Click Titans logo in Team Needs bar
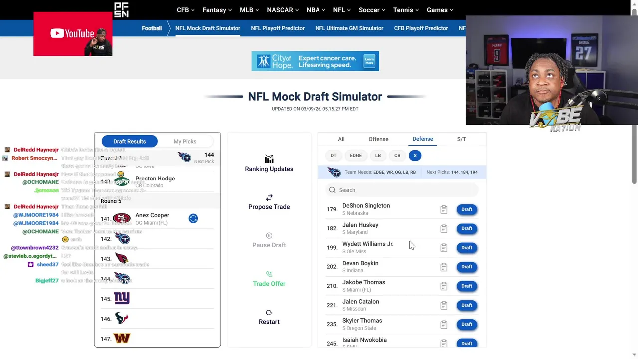 pos(334,172)
